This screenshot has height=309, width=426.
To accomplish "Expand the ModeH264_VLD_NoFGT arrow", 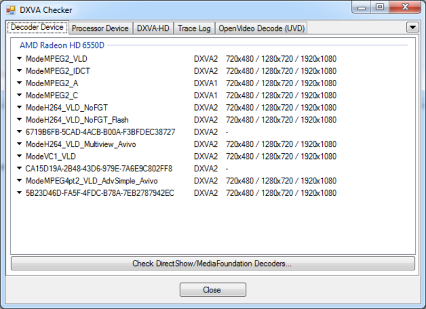I will click(19, 107).
